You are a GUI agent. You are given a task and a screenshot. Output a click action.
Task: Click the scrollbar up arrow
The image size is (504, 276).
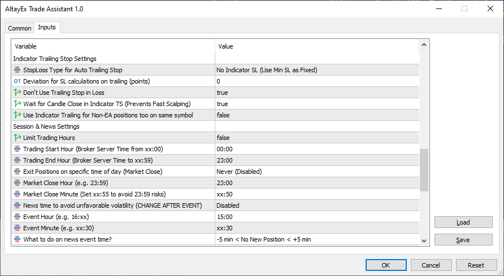(x=424, y=45)
